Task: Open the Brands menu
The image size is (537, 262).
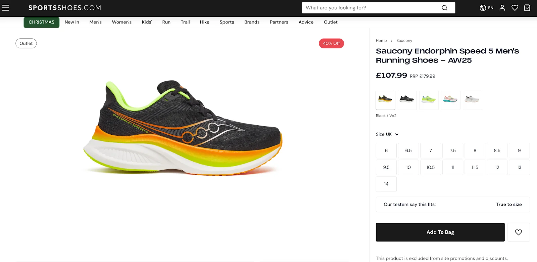Action: coord(252,22)
